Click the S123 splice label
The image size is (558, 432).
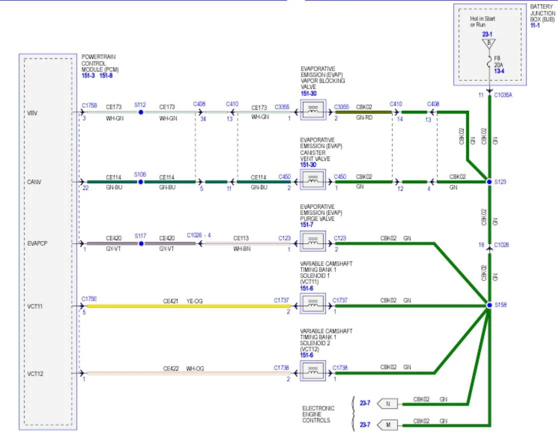pyautogui.click(x=500, y=182)
